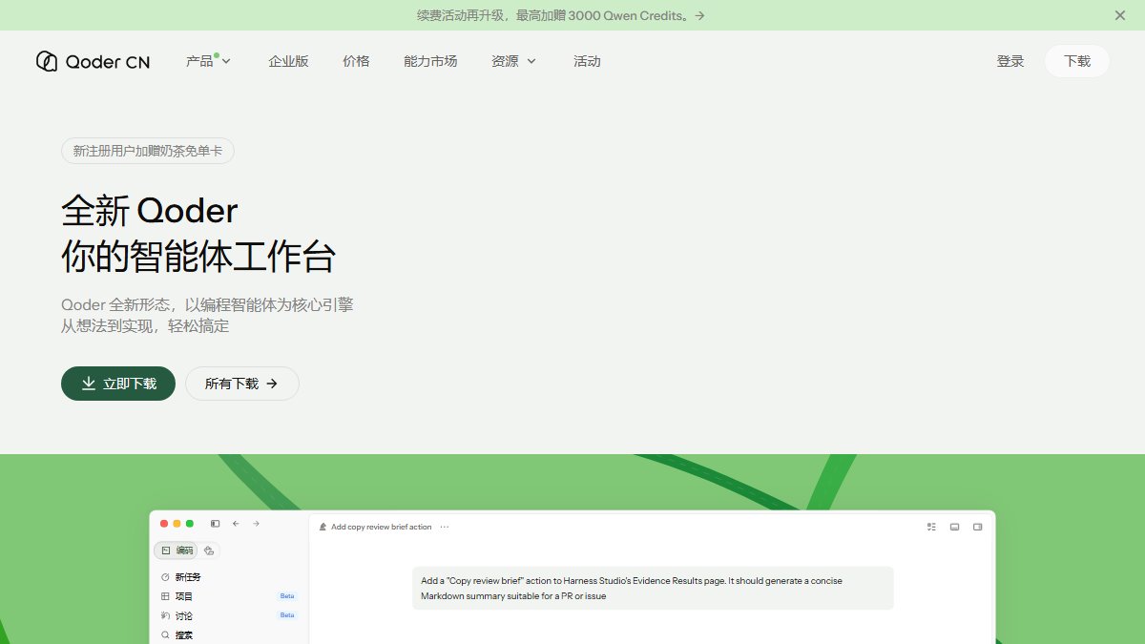Open 讨论 in preview sidebar
1145x644 pixels.
tap(177, 615)
